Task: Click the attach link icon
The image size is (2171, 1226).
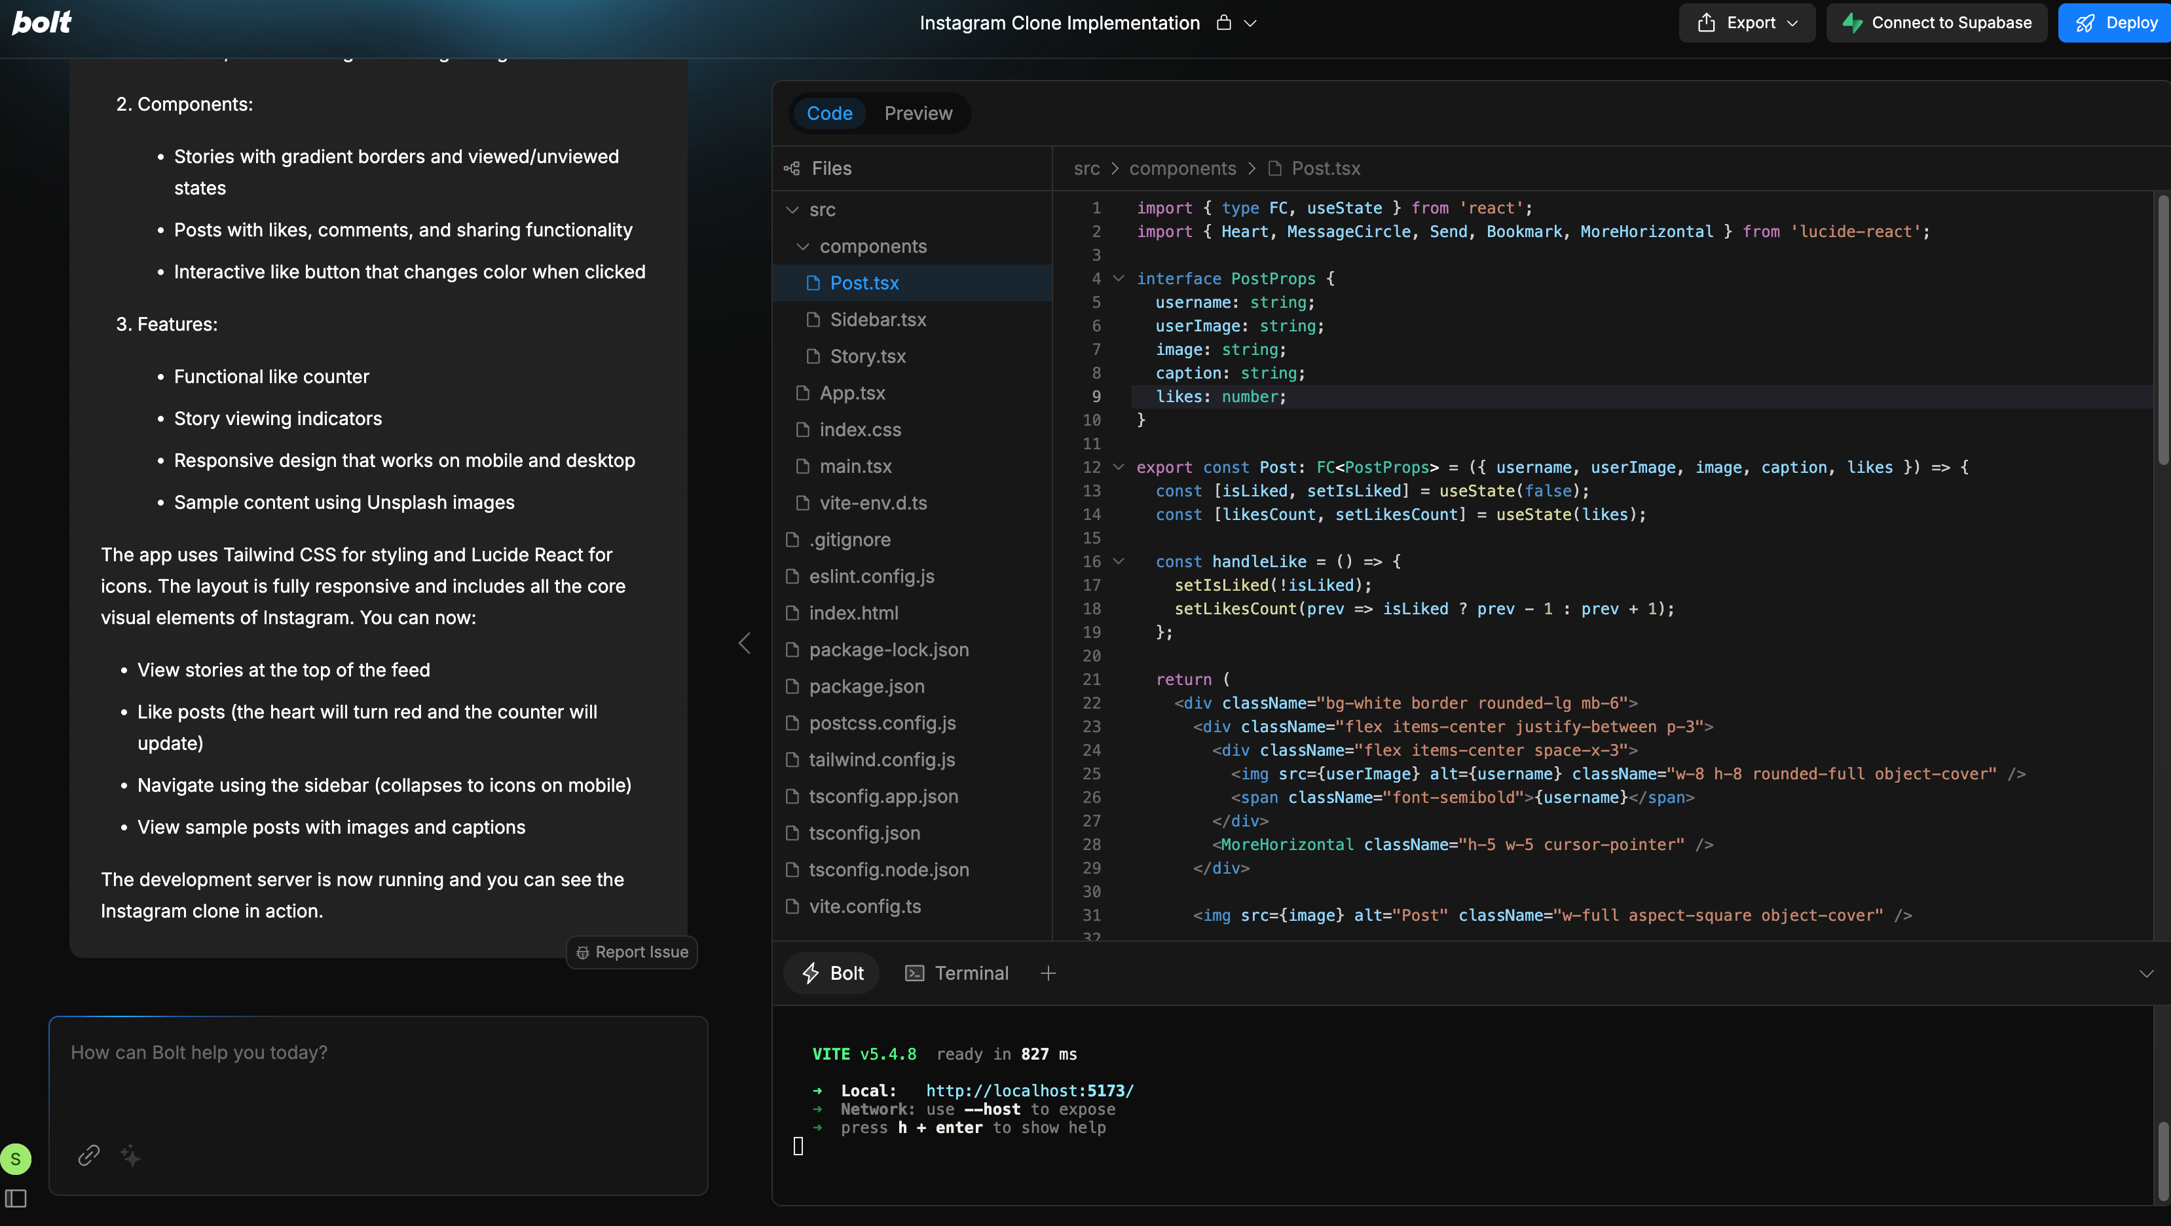Action: pos(89,1155)
